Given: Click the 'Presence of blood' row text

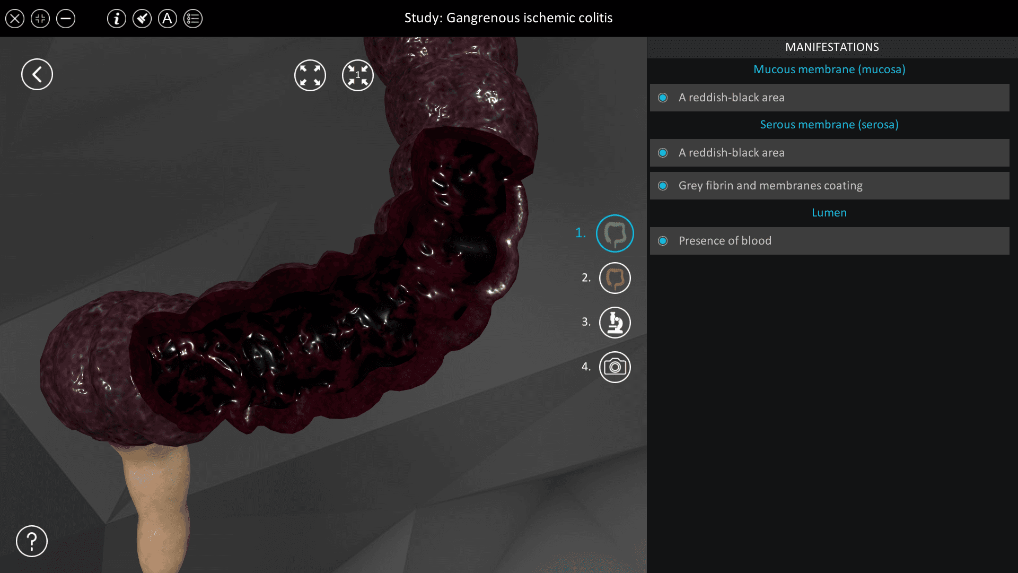Looking at the screenshot, I should point(725,241).
